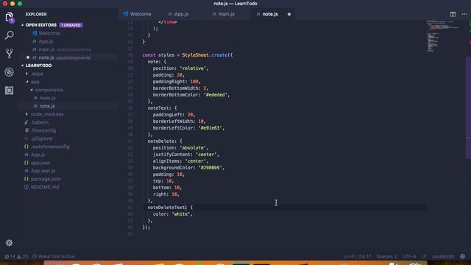Image resolution: width=471 pixels, height=265 pixels.
Task: Click the '#2980b9' backgroundColor string
Action: [210, 168]
